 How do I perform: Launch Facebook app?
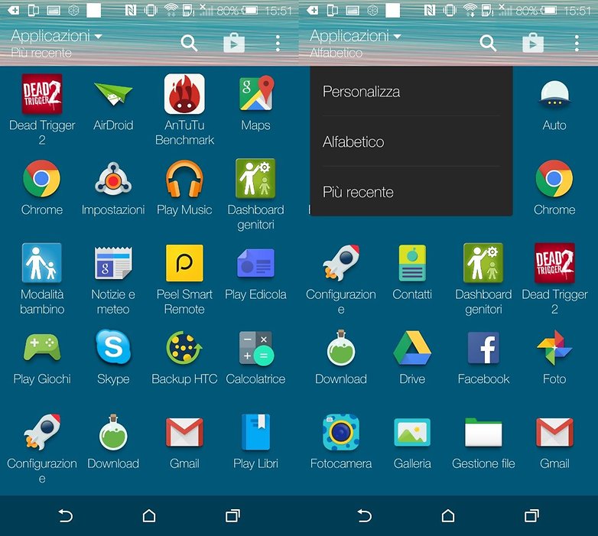(x=483, y=348)
